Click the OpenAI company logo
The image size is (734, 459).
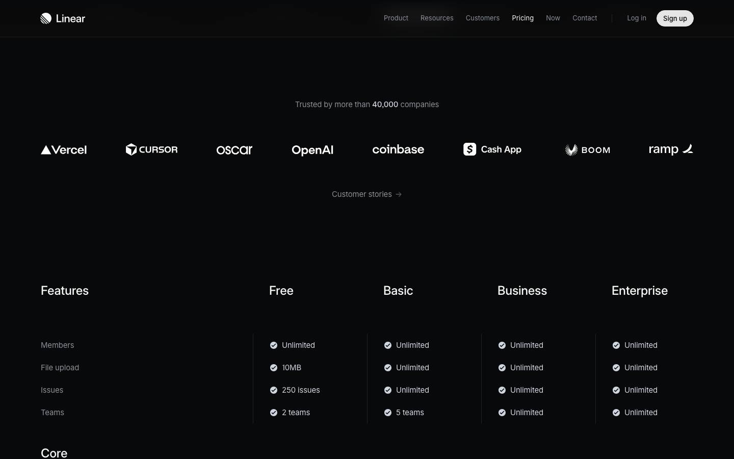click(312, 150)
